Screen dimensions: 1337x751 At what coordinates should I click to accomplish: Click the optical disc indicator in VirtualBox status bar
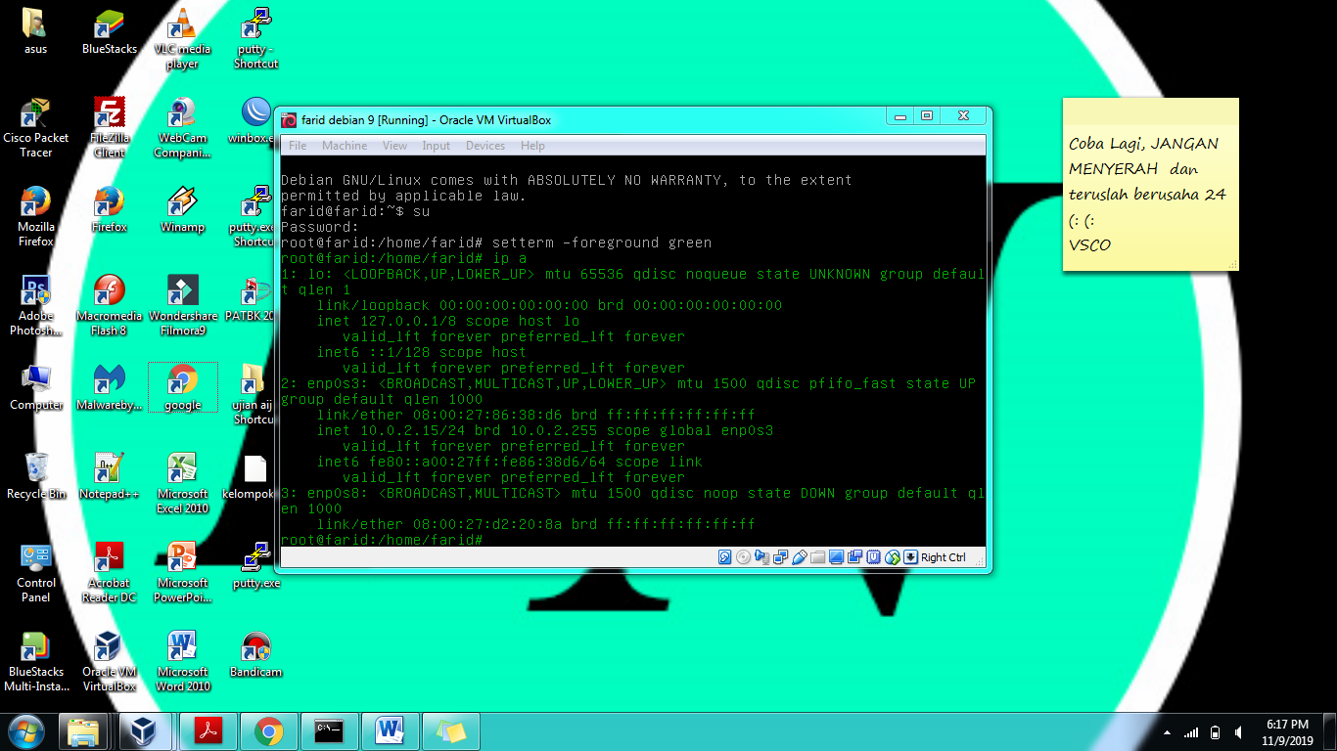(x=744, y=557)
